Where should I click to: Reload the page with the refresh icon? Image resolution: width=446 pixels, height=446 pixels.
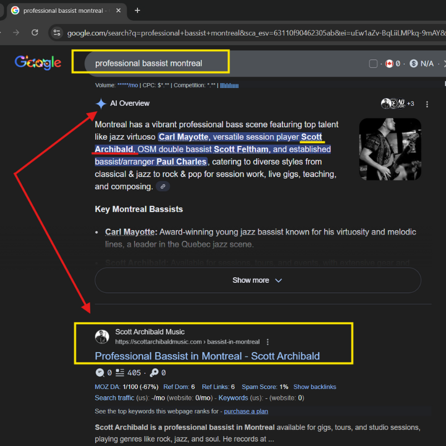coord(35,33)
